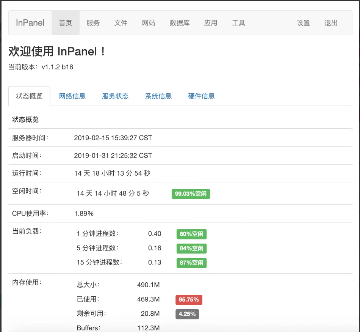Click used memory value 469.3M
Viewport: 360px width, 332px height.
pyautogui.click(x=148, y=299)
